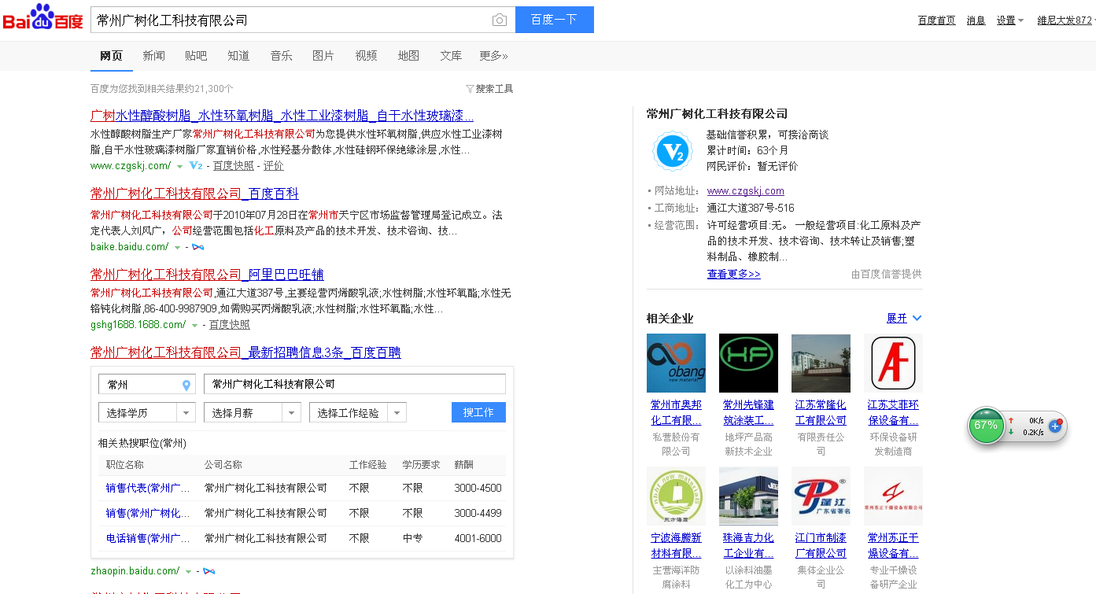Open 百度百聘 recruitment result title

245,352
